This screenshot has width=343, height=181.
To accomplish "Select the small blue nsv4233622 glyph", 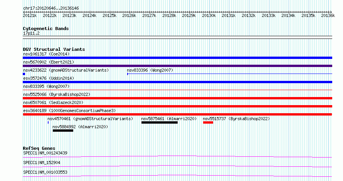I will (24, 74).
